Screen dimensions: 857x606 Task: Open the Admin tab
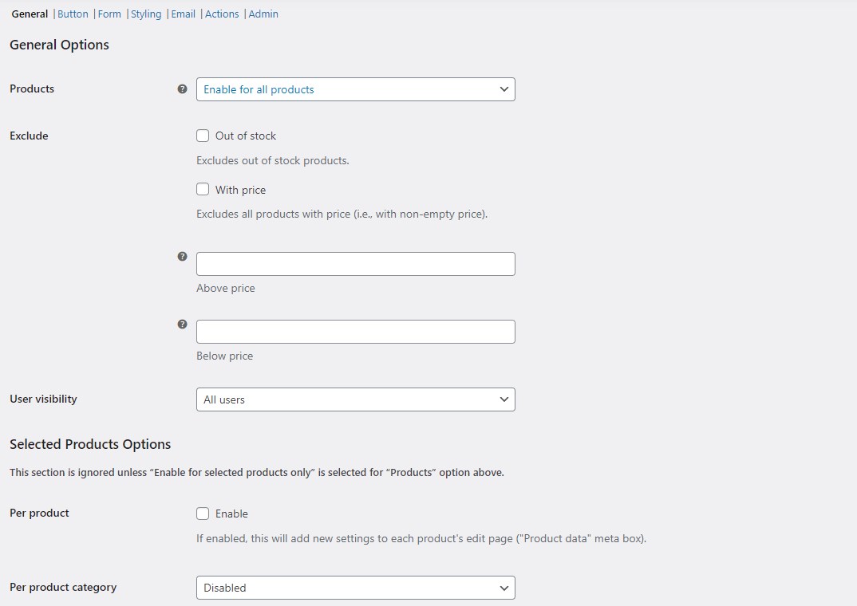pyautogui.click(x=263, y=14)
